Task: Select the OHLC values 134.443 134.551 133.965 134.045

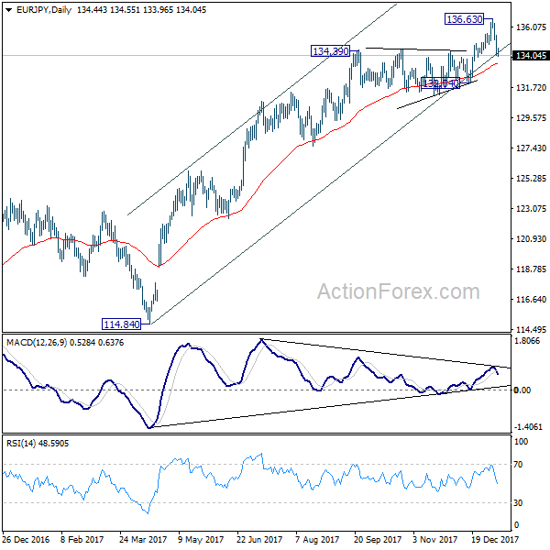Action: point(142,10)
